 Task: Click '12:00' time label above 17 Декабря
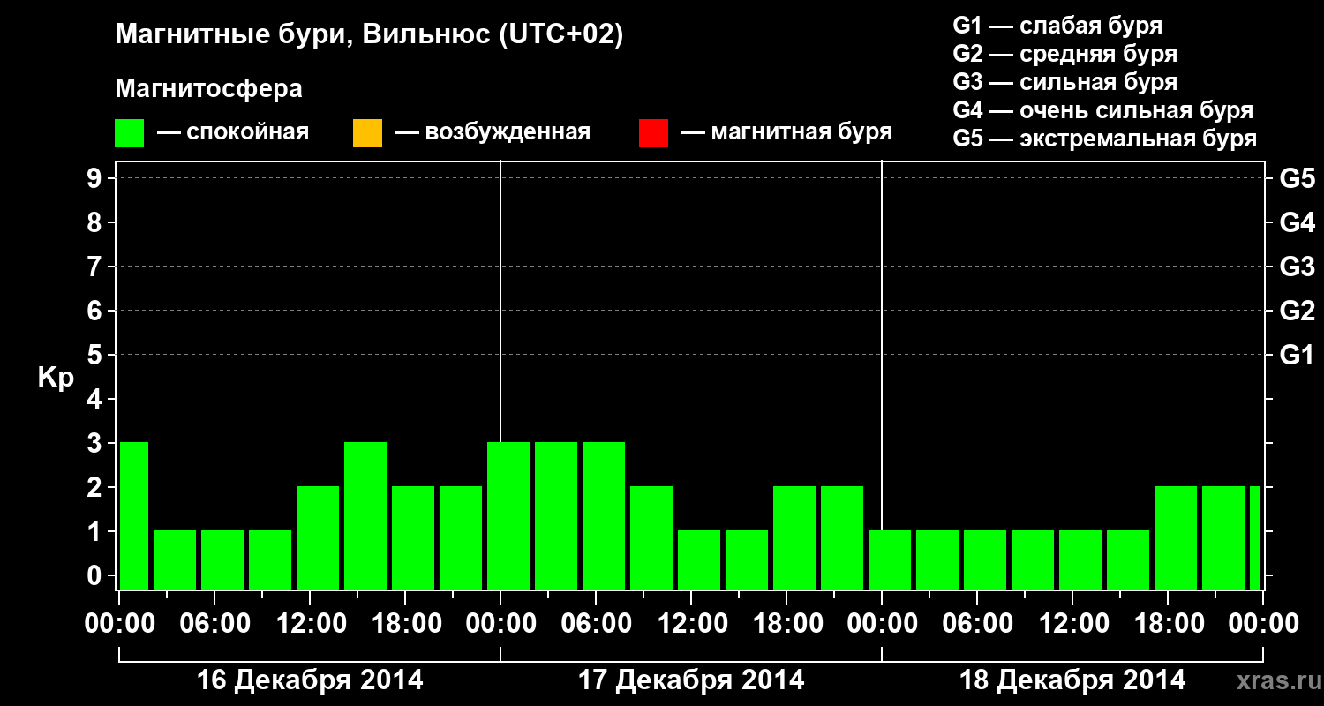click(691, 624)
